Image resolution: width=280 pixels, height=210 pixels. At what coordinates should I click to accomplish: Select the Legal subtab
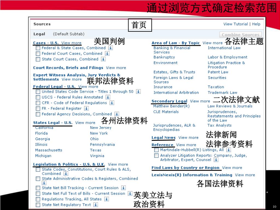39,34
